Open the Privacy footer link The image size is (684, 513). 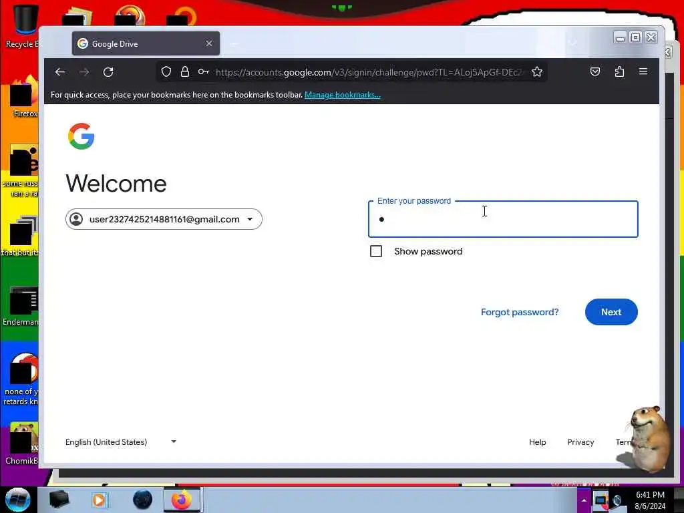click(x=580, y=442)
